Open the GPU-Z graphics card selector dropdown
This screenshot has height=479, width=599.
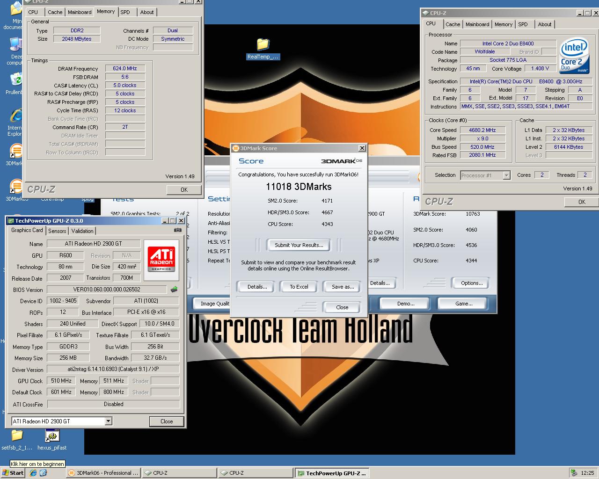(x=109, y=421)
